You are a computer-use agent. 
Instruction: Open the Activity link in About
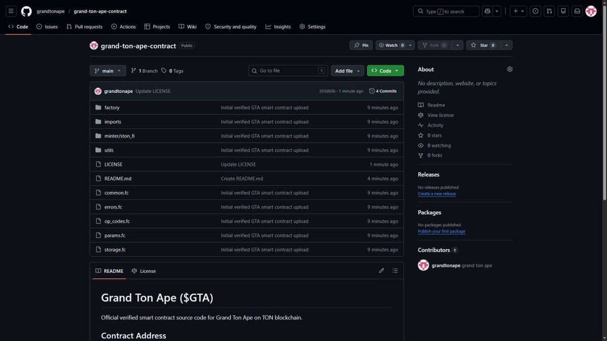click(435, 125)
